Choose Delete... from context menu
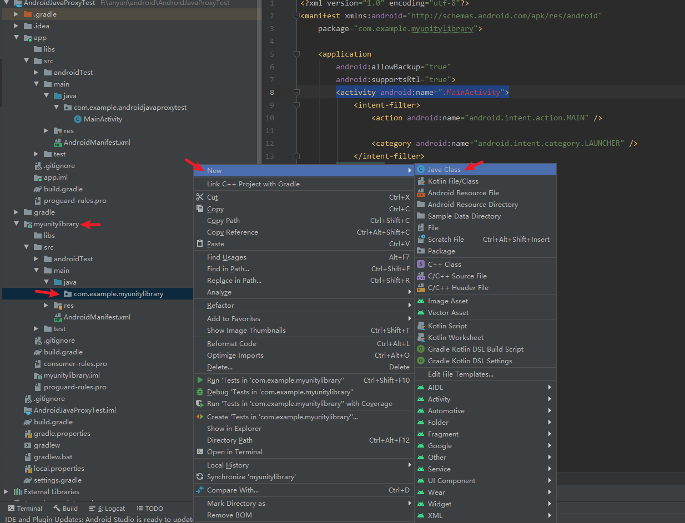This screenshot has width=685, height=523. coord(304,367)
